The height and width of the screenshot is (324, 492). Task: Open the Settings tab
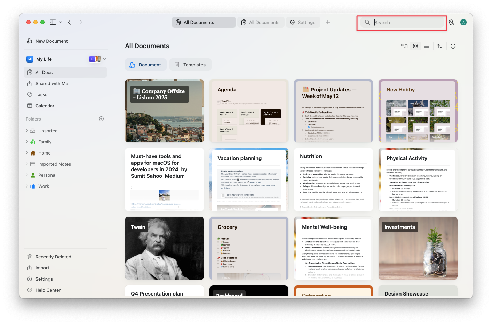click(303, 22)
